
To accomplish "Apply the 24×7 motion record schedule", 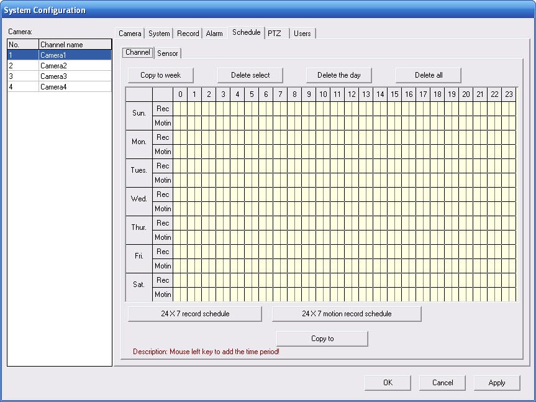I will pyautogui.click(x=347, y=314).
